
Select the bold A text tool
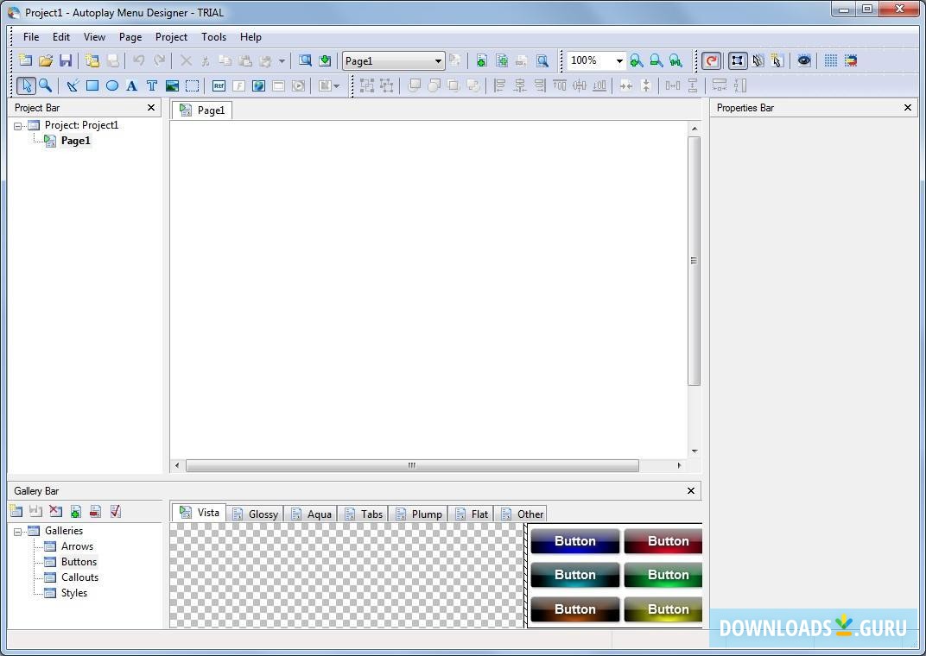[131, 85]
